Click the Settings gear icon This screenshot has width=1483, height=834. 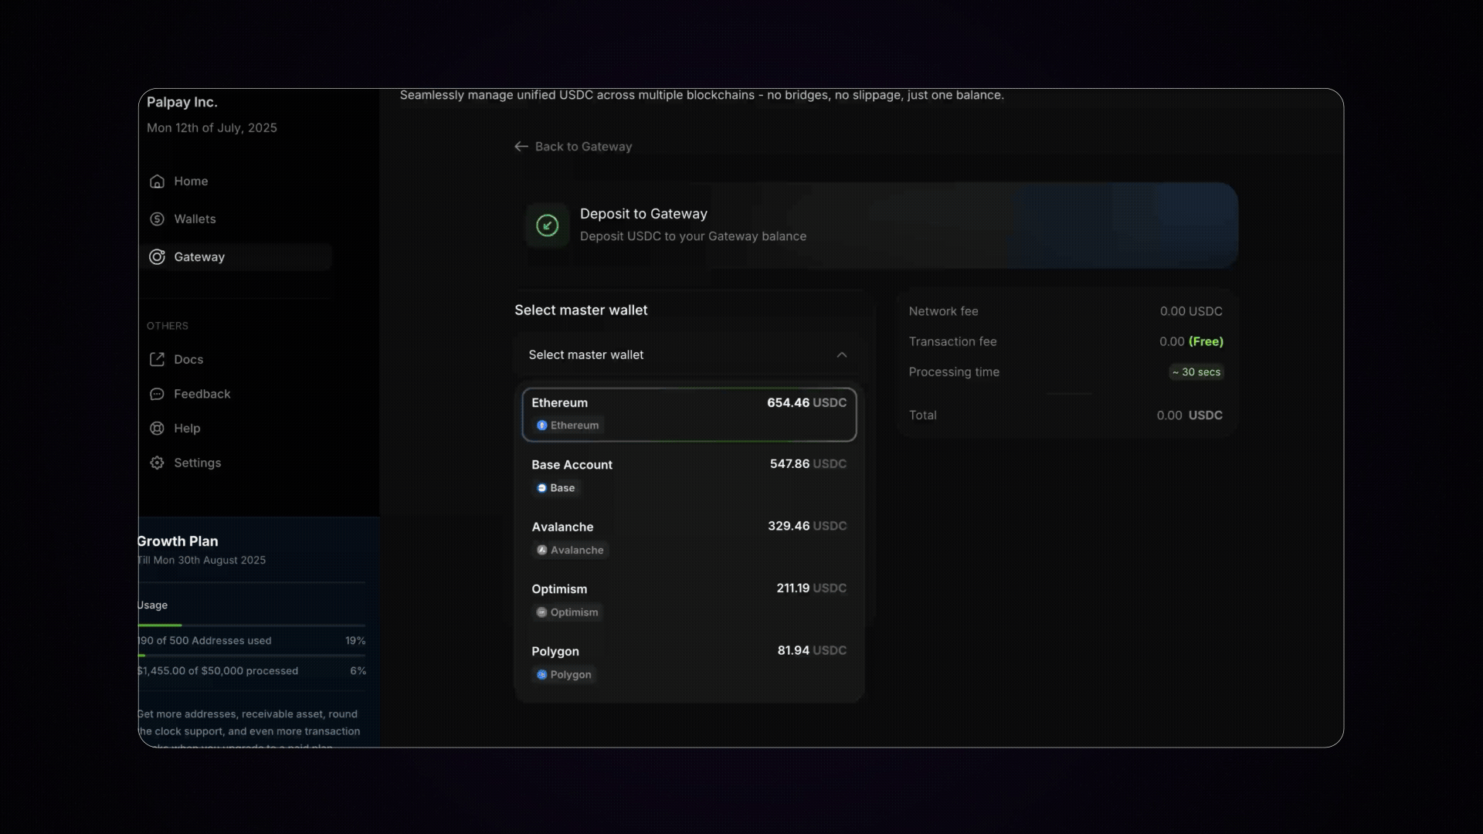(157, 463)
